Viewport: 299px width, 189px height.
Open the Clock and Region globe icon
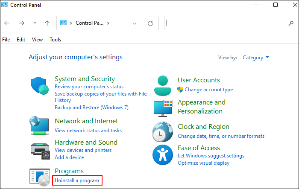163,132
